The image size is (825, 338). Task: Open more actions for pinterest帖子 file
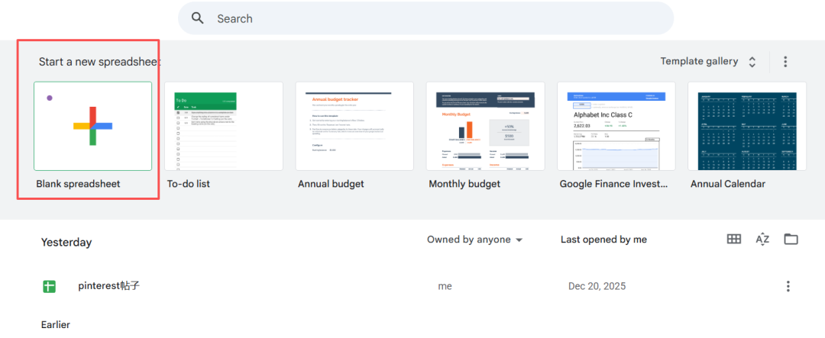(788, 286)
